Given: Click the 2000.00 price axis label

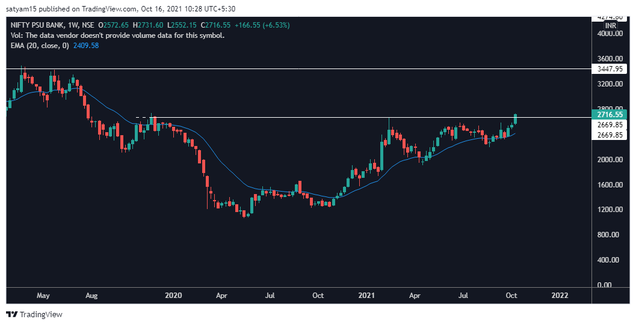Looking at the screenshot, I should tap(610, 159).
